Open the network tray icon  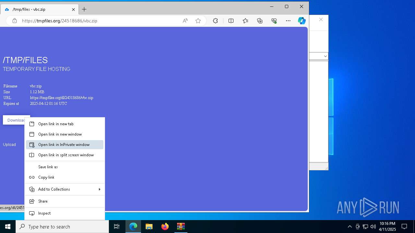365,227
